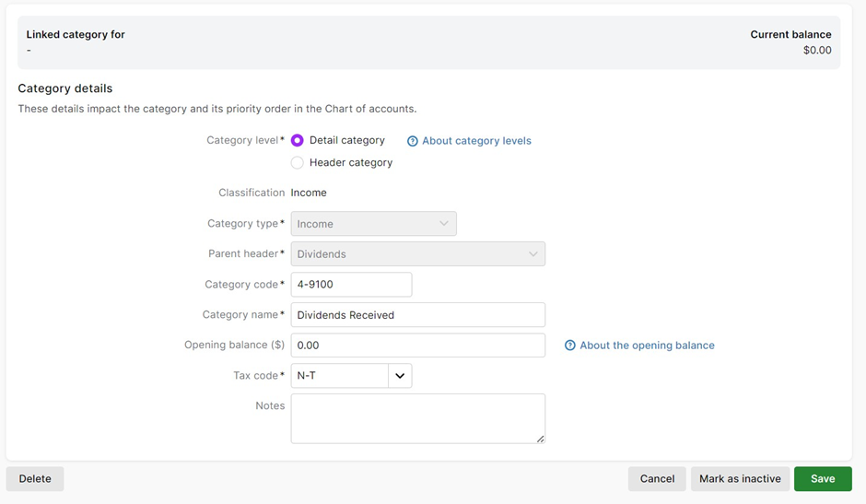Click inside the Notes text area
This screenshot has height=504, width=866.
point(417,418)
